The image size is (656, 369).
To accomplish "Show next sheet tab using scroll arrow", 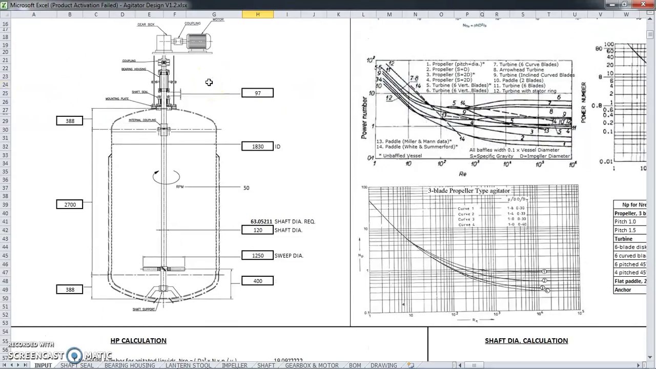I will (19, 365).
